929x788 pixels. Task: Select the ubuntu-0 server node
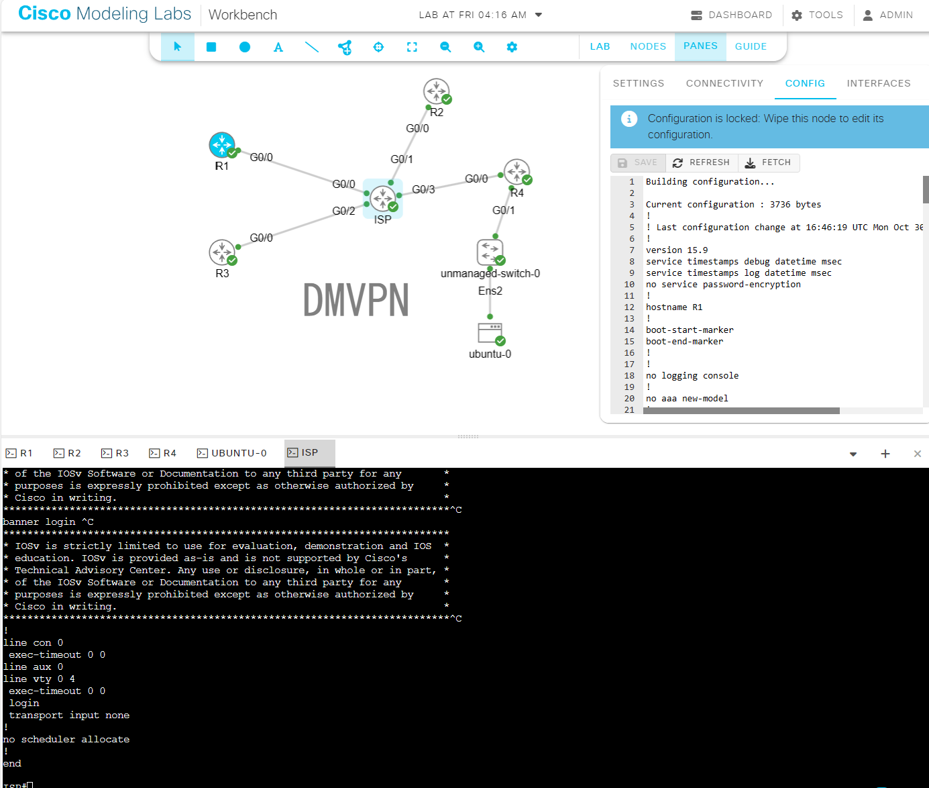tap(490, 334)
